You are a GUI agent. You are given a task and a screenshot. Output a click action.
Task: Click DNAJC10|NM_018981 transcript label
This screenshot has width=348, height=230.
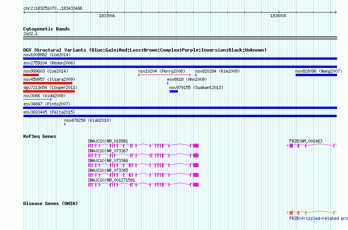pos(108,141)
